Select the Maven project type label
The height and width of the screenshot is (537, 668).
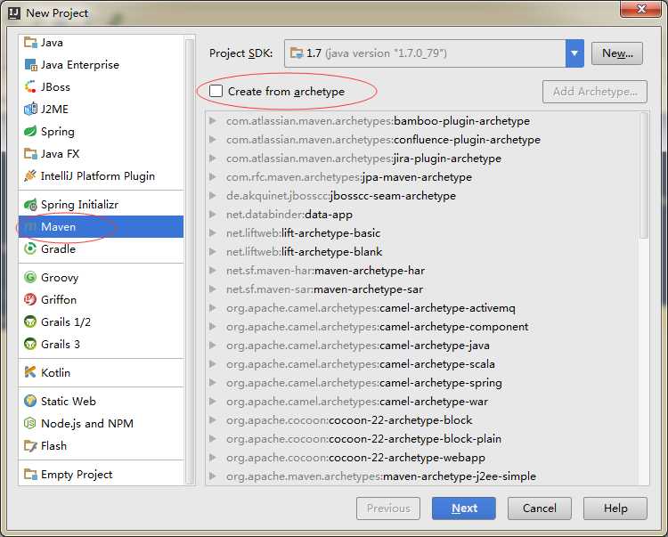[59, 227]
